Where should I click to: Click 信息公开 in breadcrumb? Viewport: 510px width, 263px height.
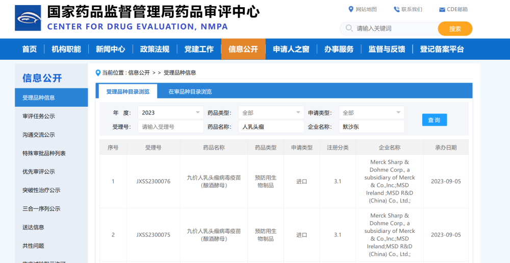coord(139,73)
